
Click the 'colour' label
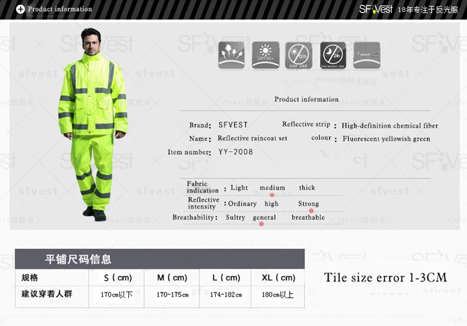click(x=322, y=138)
